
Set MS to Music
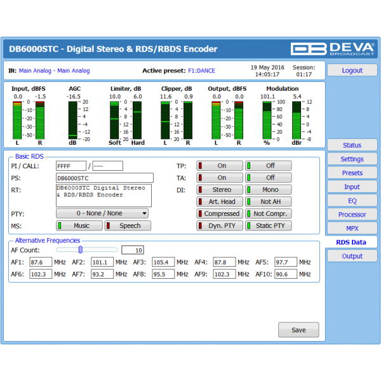click(79, 225)
